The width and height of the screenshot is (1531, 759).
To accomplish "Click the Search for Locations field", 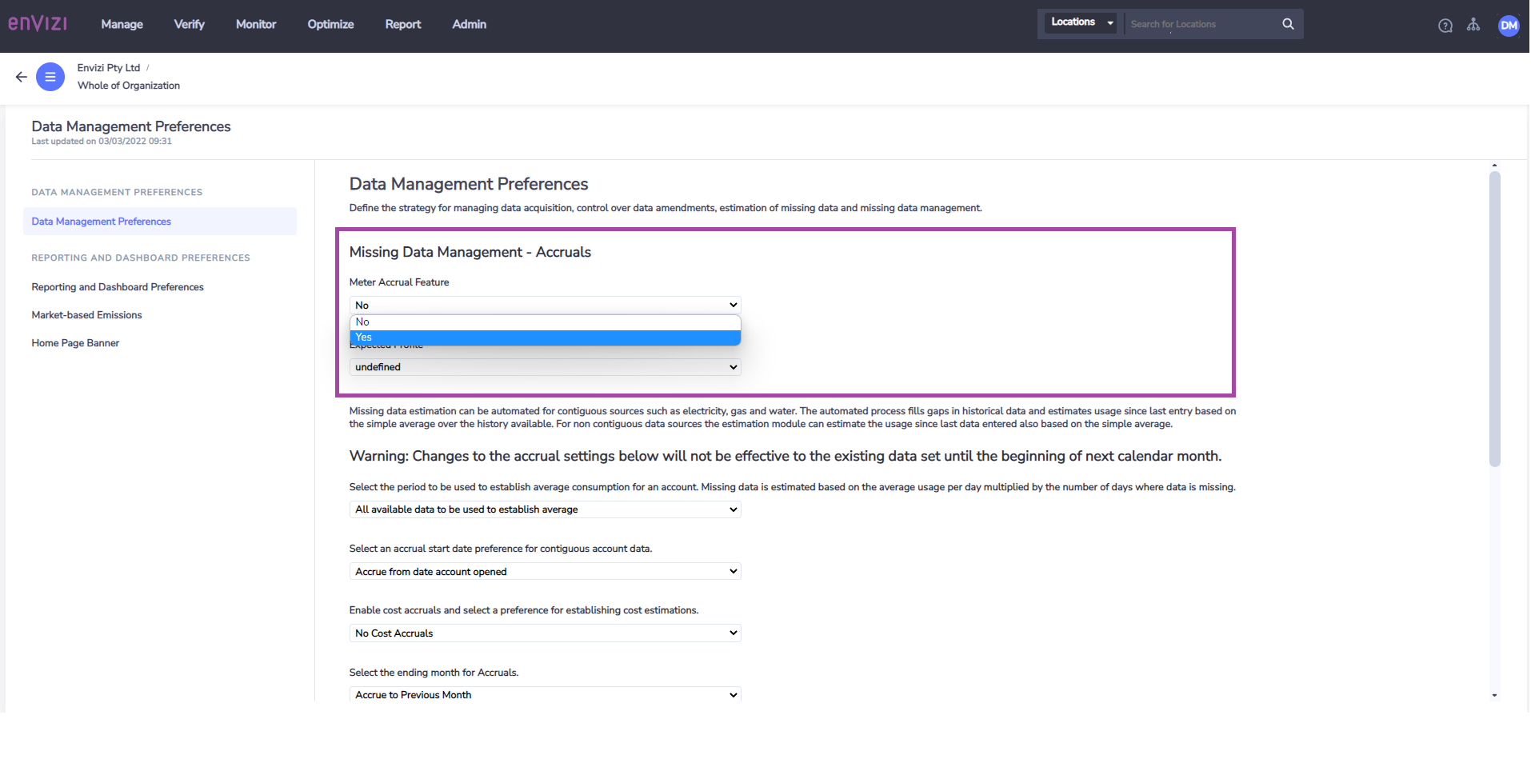I will point(1200,24).
